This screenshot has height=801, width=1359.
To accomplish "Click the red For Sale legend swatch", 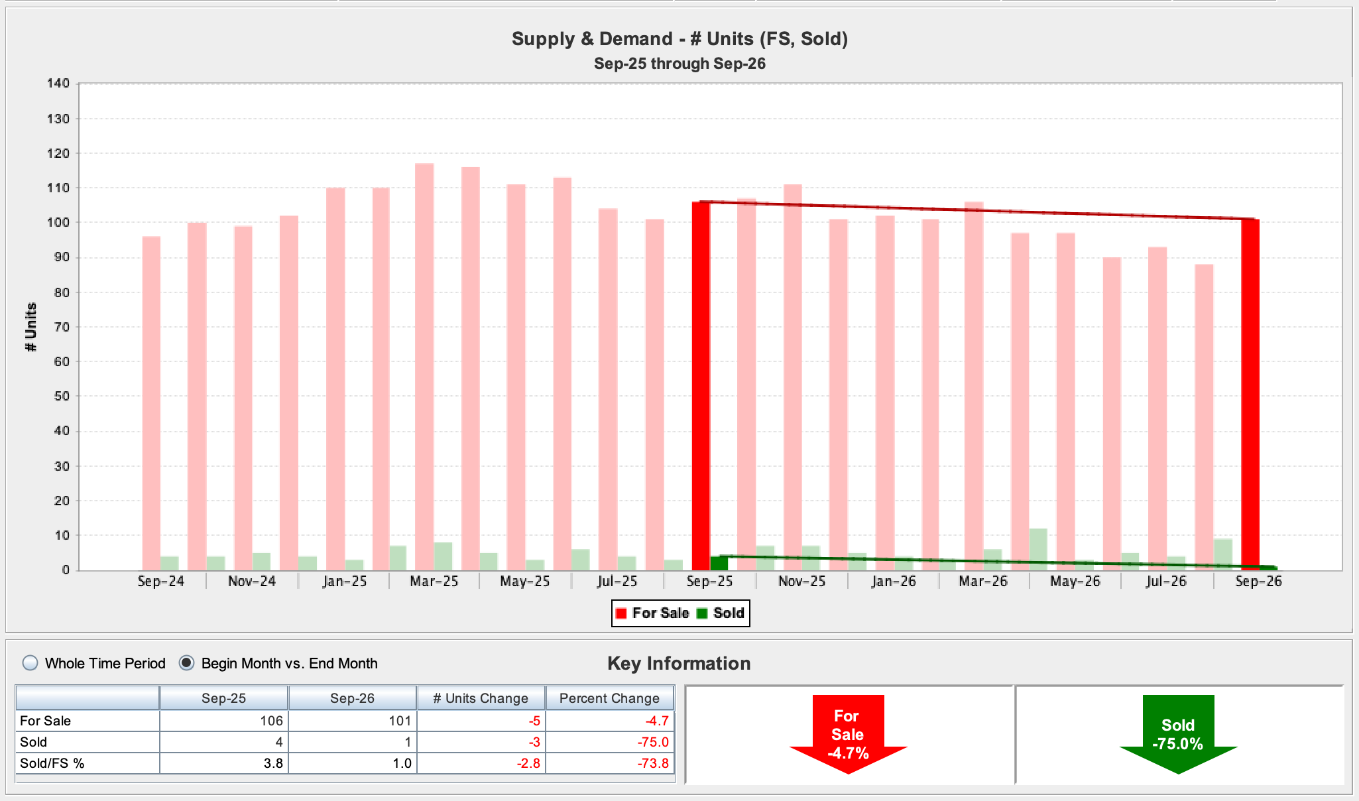I will tap(621, 613).
